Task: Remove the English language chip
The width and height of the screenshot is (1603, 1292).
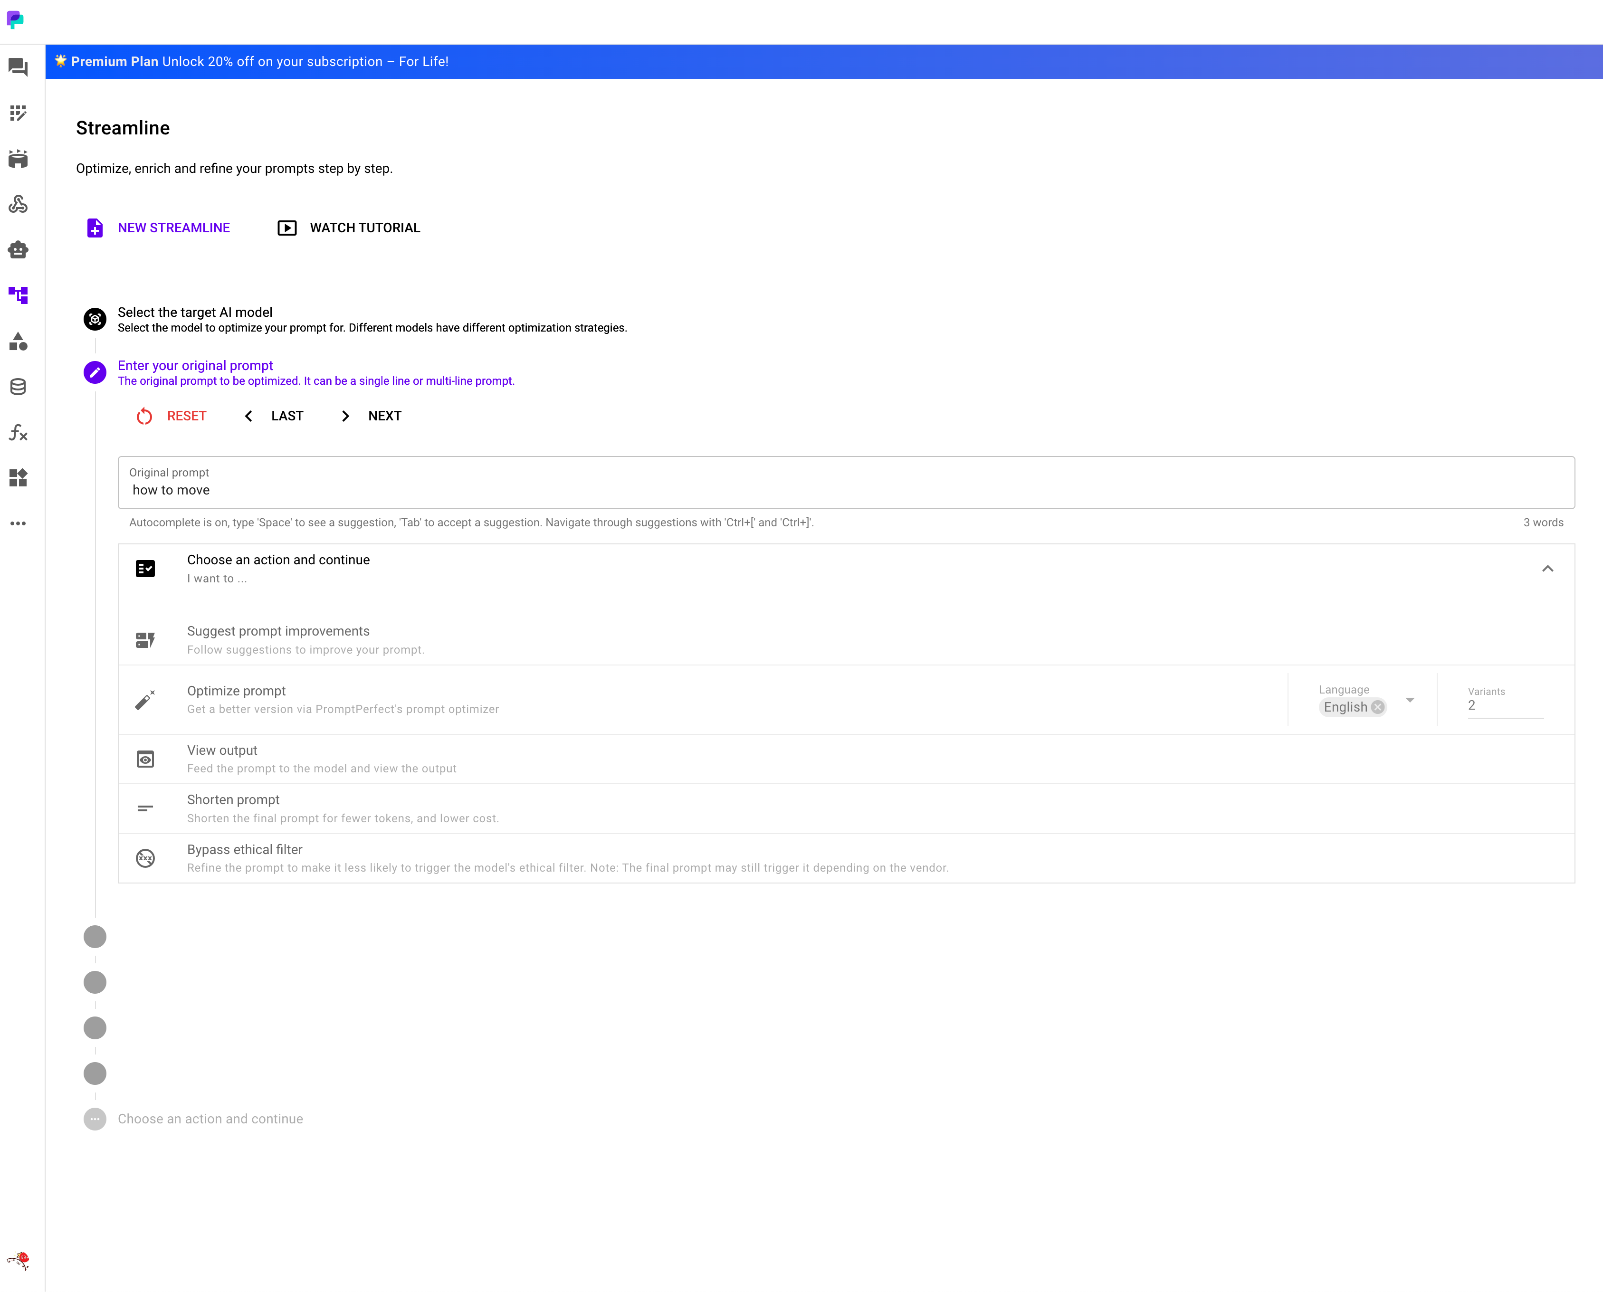Action: pos(1377,707)
